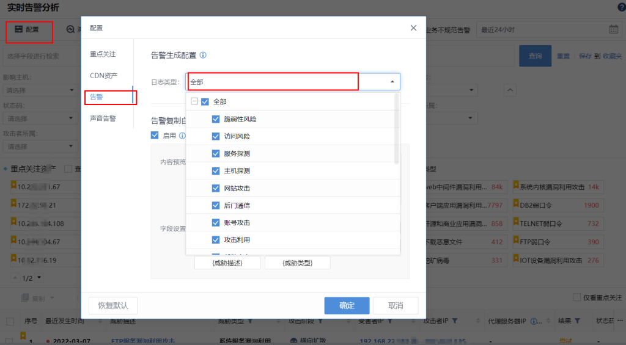This screenshot has height=345, width=626.
Task: Switch to the 重点关注 tab
Action: pyautogui.click(x=103, y=54)
